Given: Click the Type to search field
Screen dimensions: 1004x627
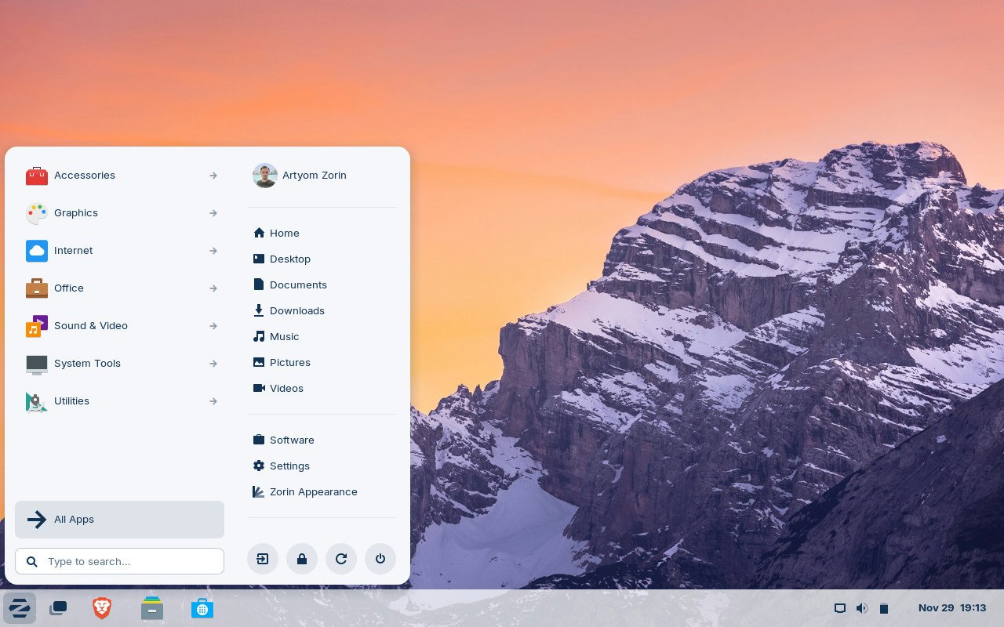Looking at the screenshot, I should click(119, 561).
